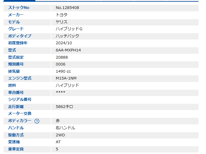The image size is (206, 154).
Task: Click the stock number No.1285408
Action: point(67,7)
